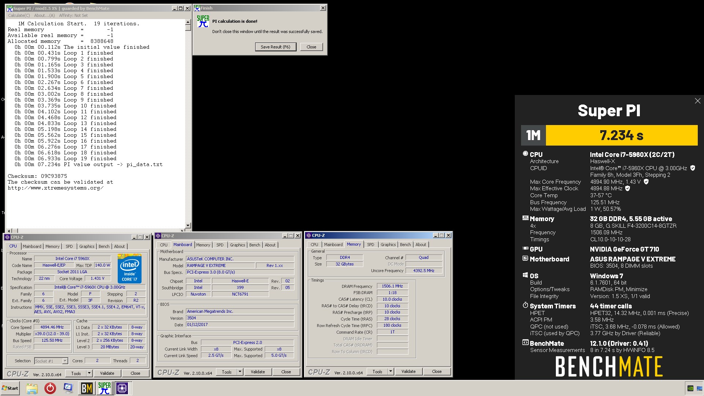This screenshot has height=396, width=704.
Task: Switch to SPD tab in CPU window
Action: (x=69, y=246)
